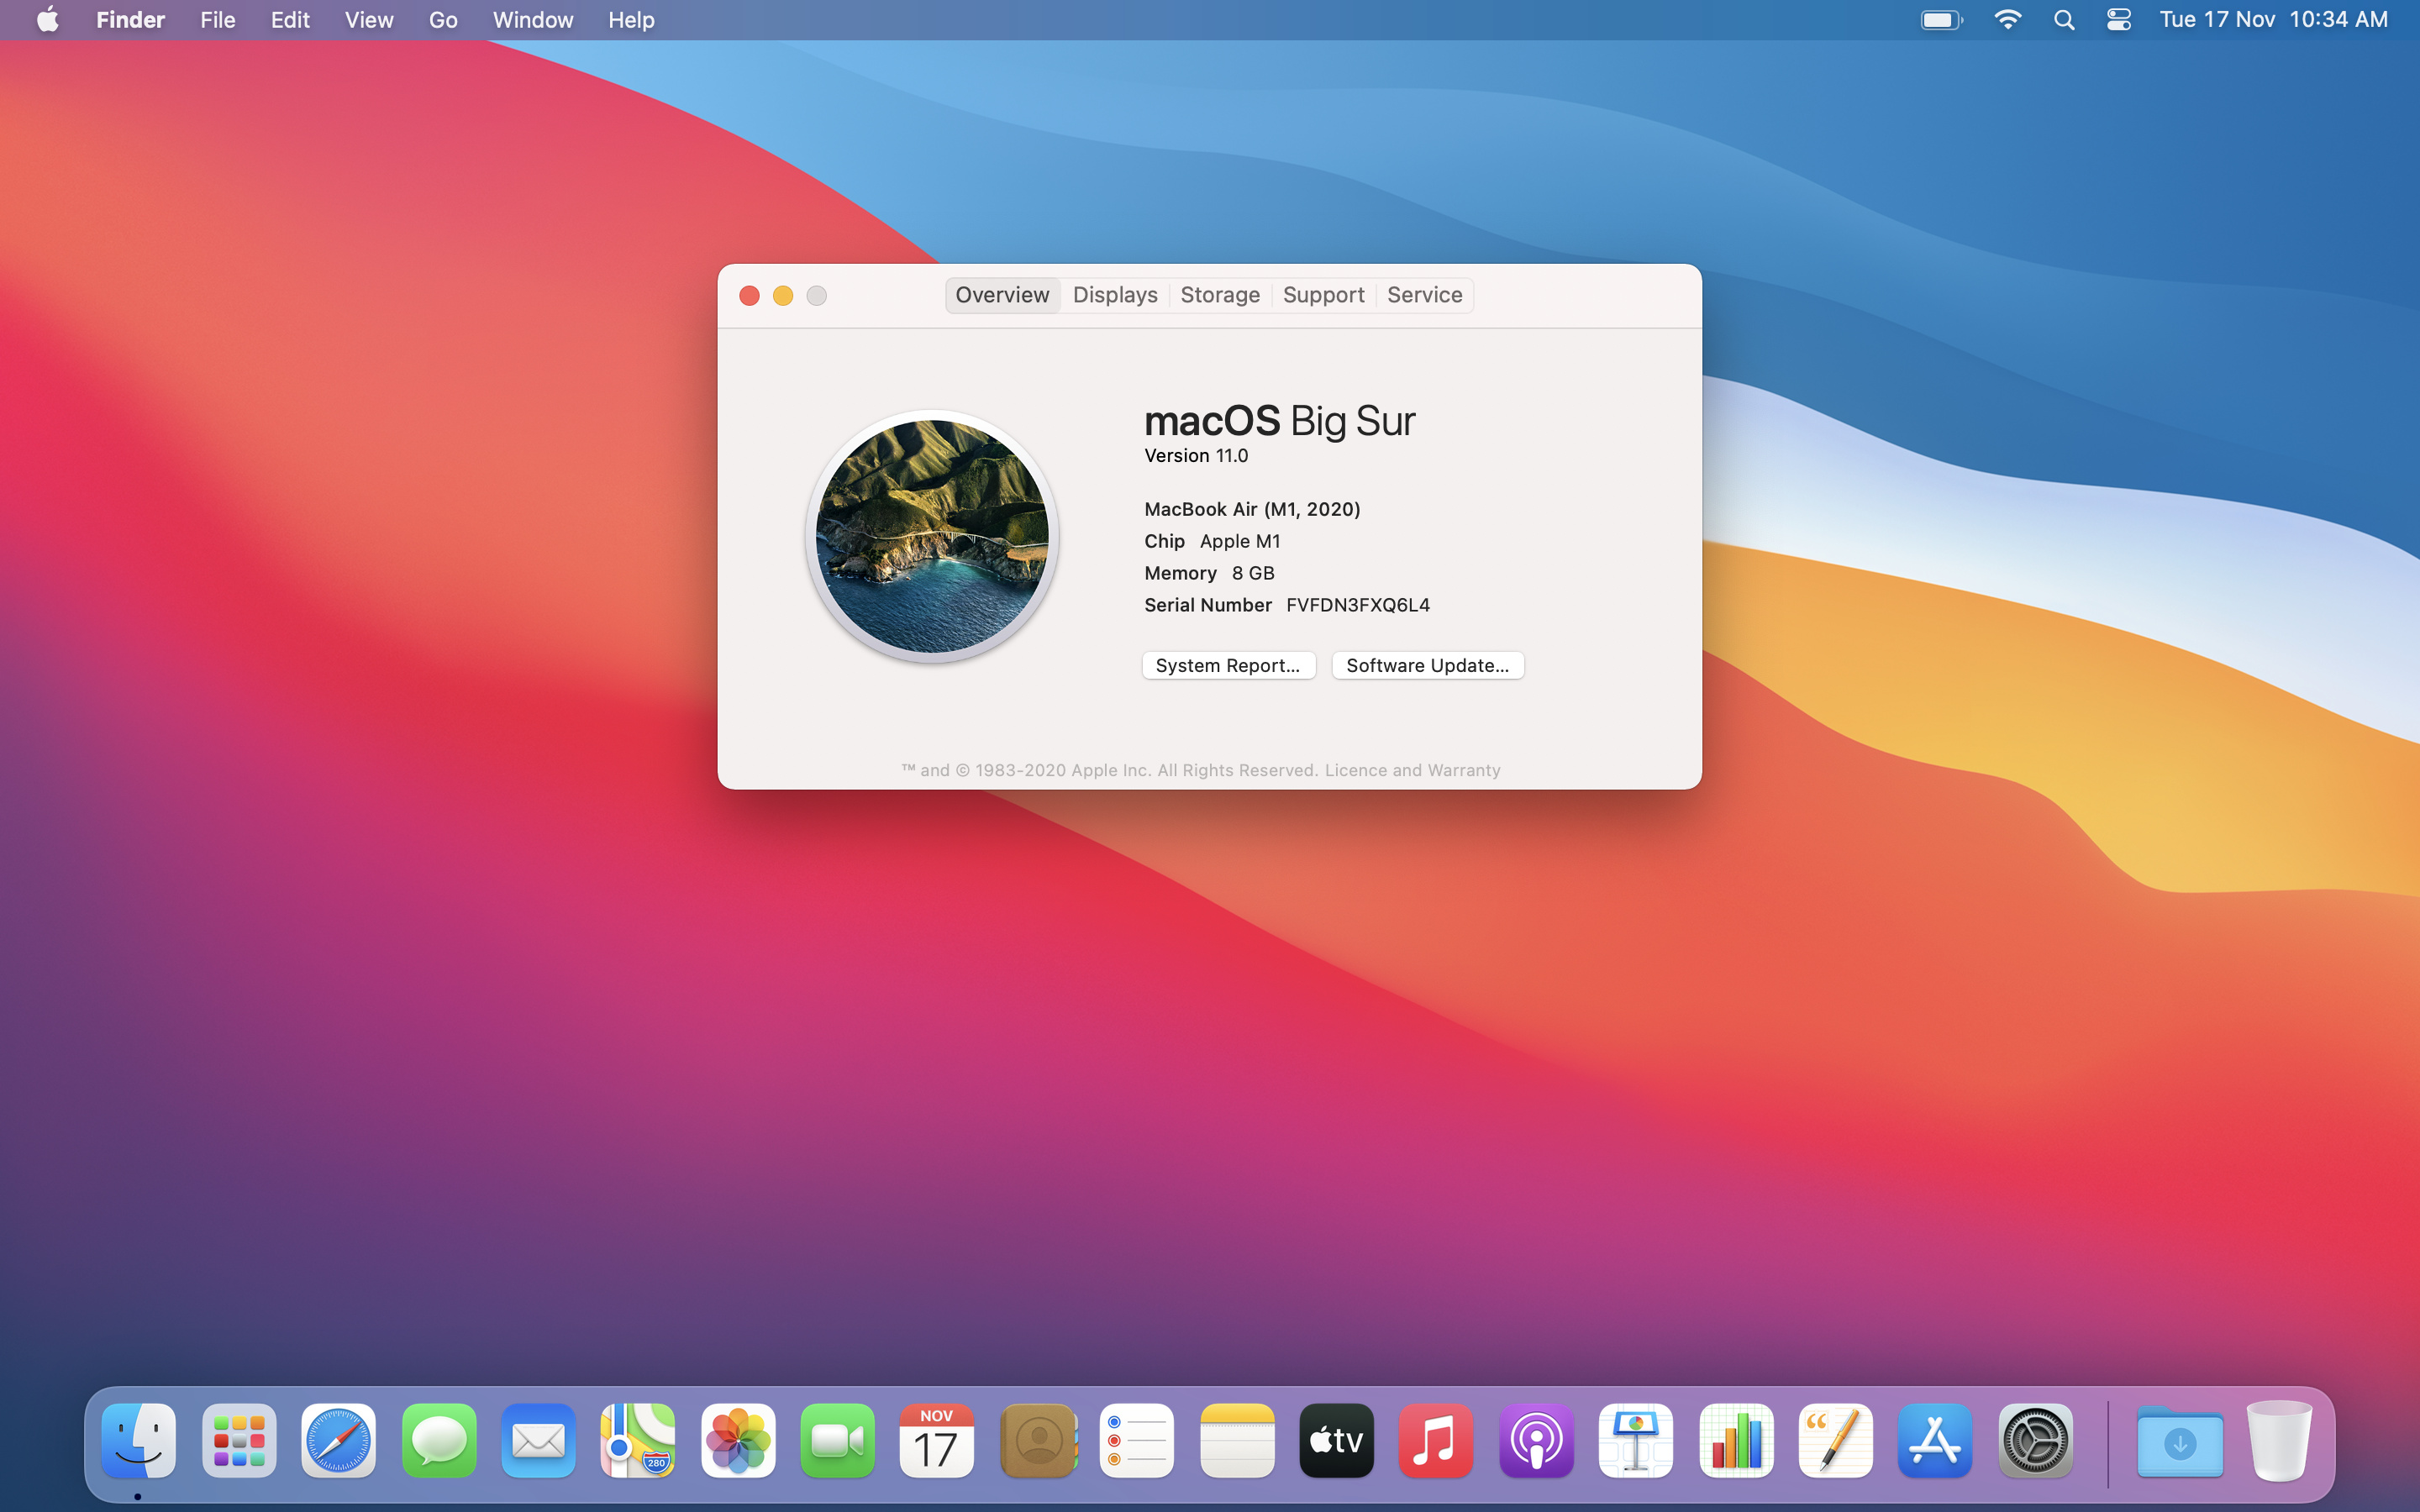Open Music app in the Dock
Viewport: 2420px width, 1512px height.
[x=1436, y=1440]
